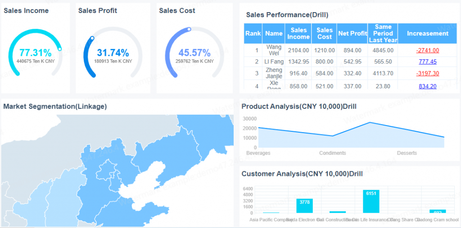Screen dimensions: 461x228
Task: Open the 834.20 increasement link
Action: (428, 86)
